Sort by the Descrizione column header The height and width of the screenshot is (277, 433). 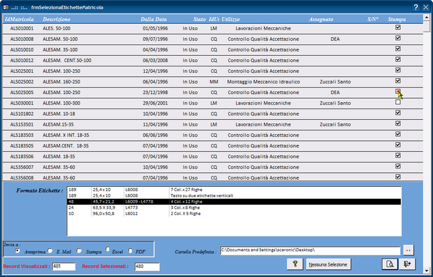point(57,19)
